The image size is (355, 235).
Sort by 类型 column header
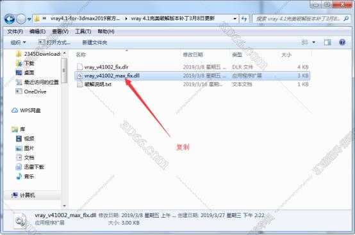pyautogui.click(x=237, y=54)
